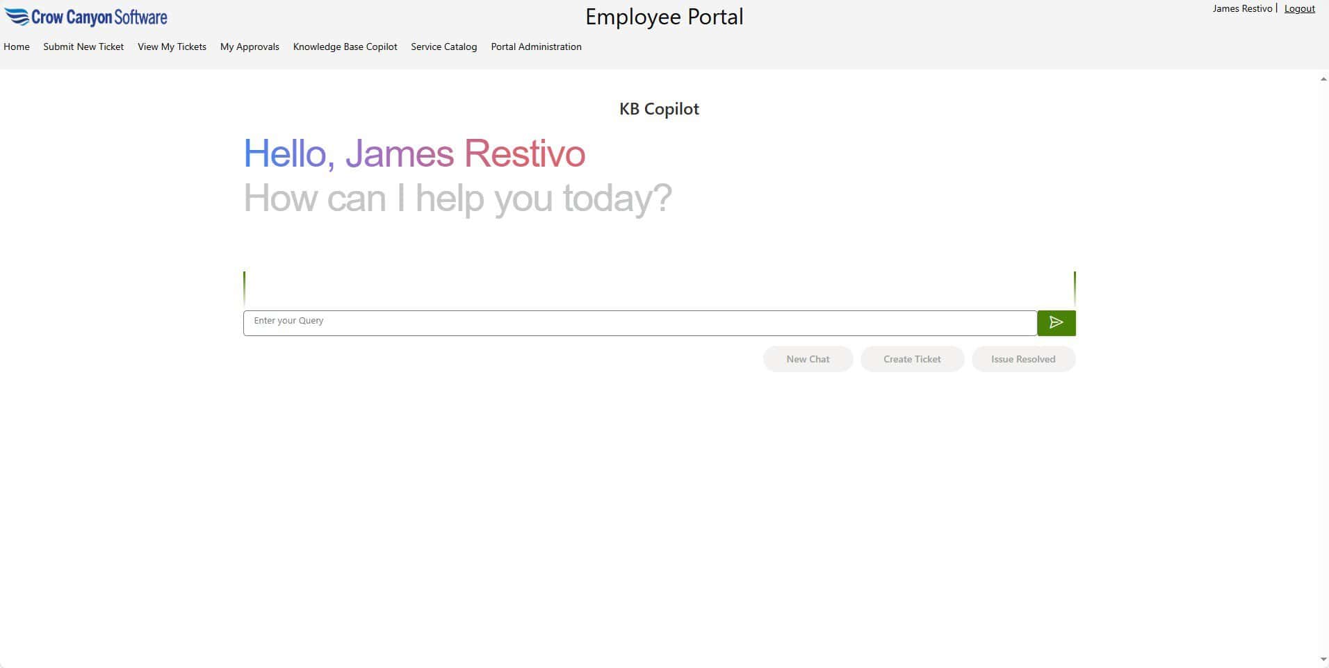Open My Approvals
This screenshot has height=668, width=1329.
(250, 47)
